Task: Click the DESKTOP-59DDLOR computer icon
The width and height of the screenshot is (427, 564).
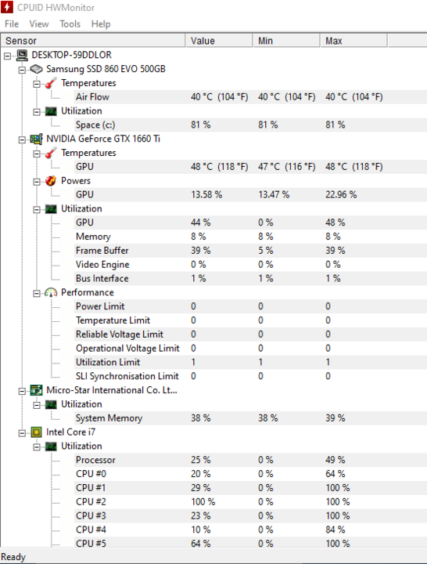Action: click(x=22, y=55)
